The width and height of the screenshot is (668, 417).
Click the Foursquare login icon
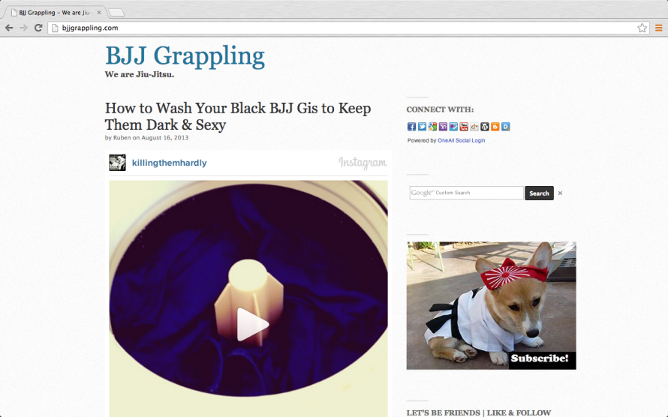point(453,127)
